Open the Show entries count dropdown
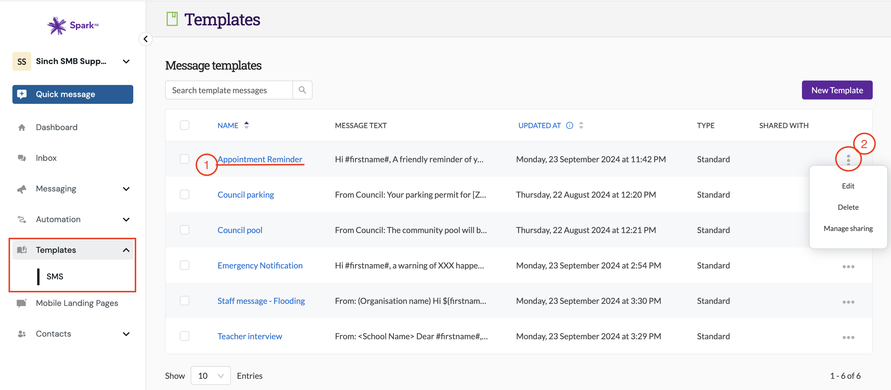 pyautogui.click(x=211, y=376)
